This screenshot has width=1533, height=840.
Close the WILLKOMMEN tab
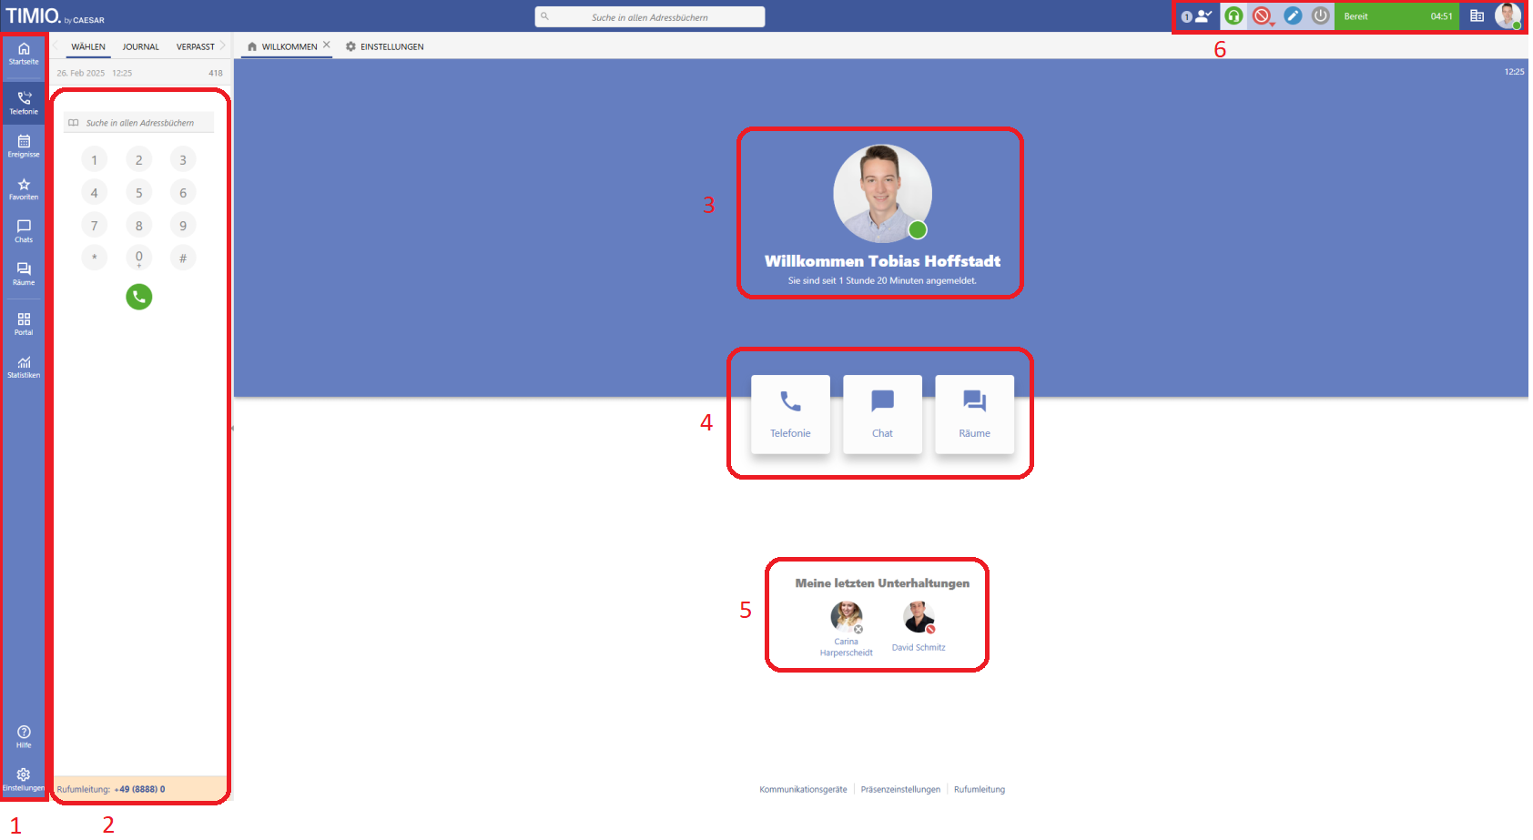click(x=327, y=45)
